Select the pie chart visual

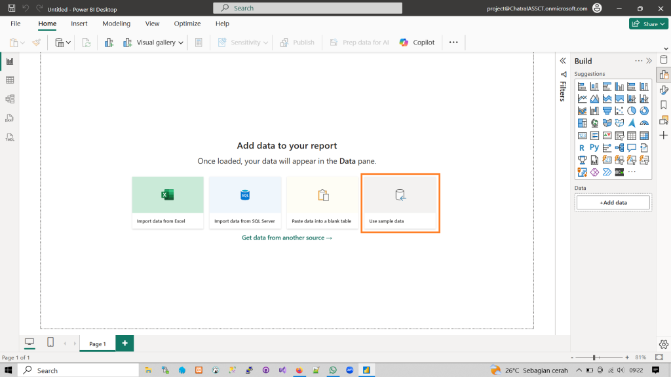[x=632, y=111]
